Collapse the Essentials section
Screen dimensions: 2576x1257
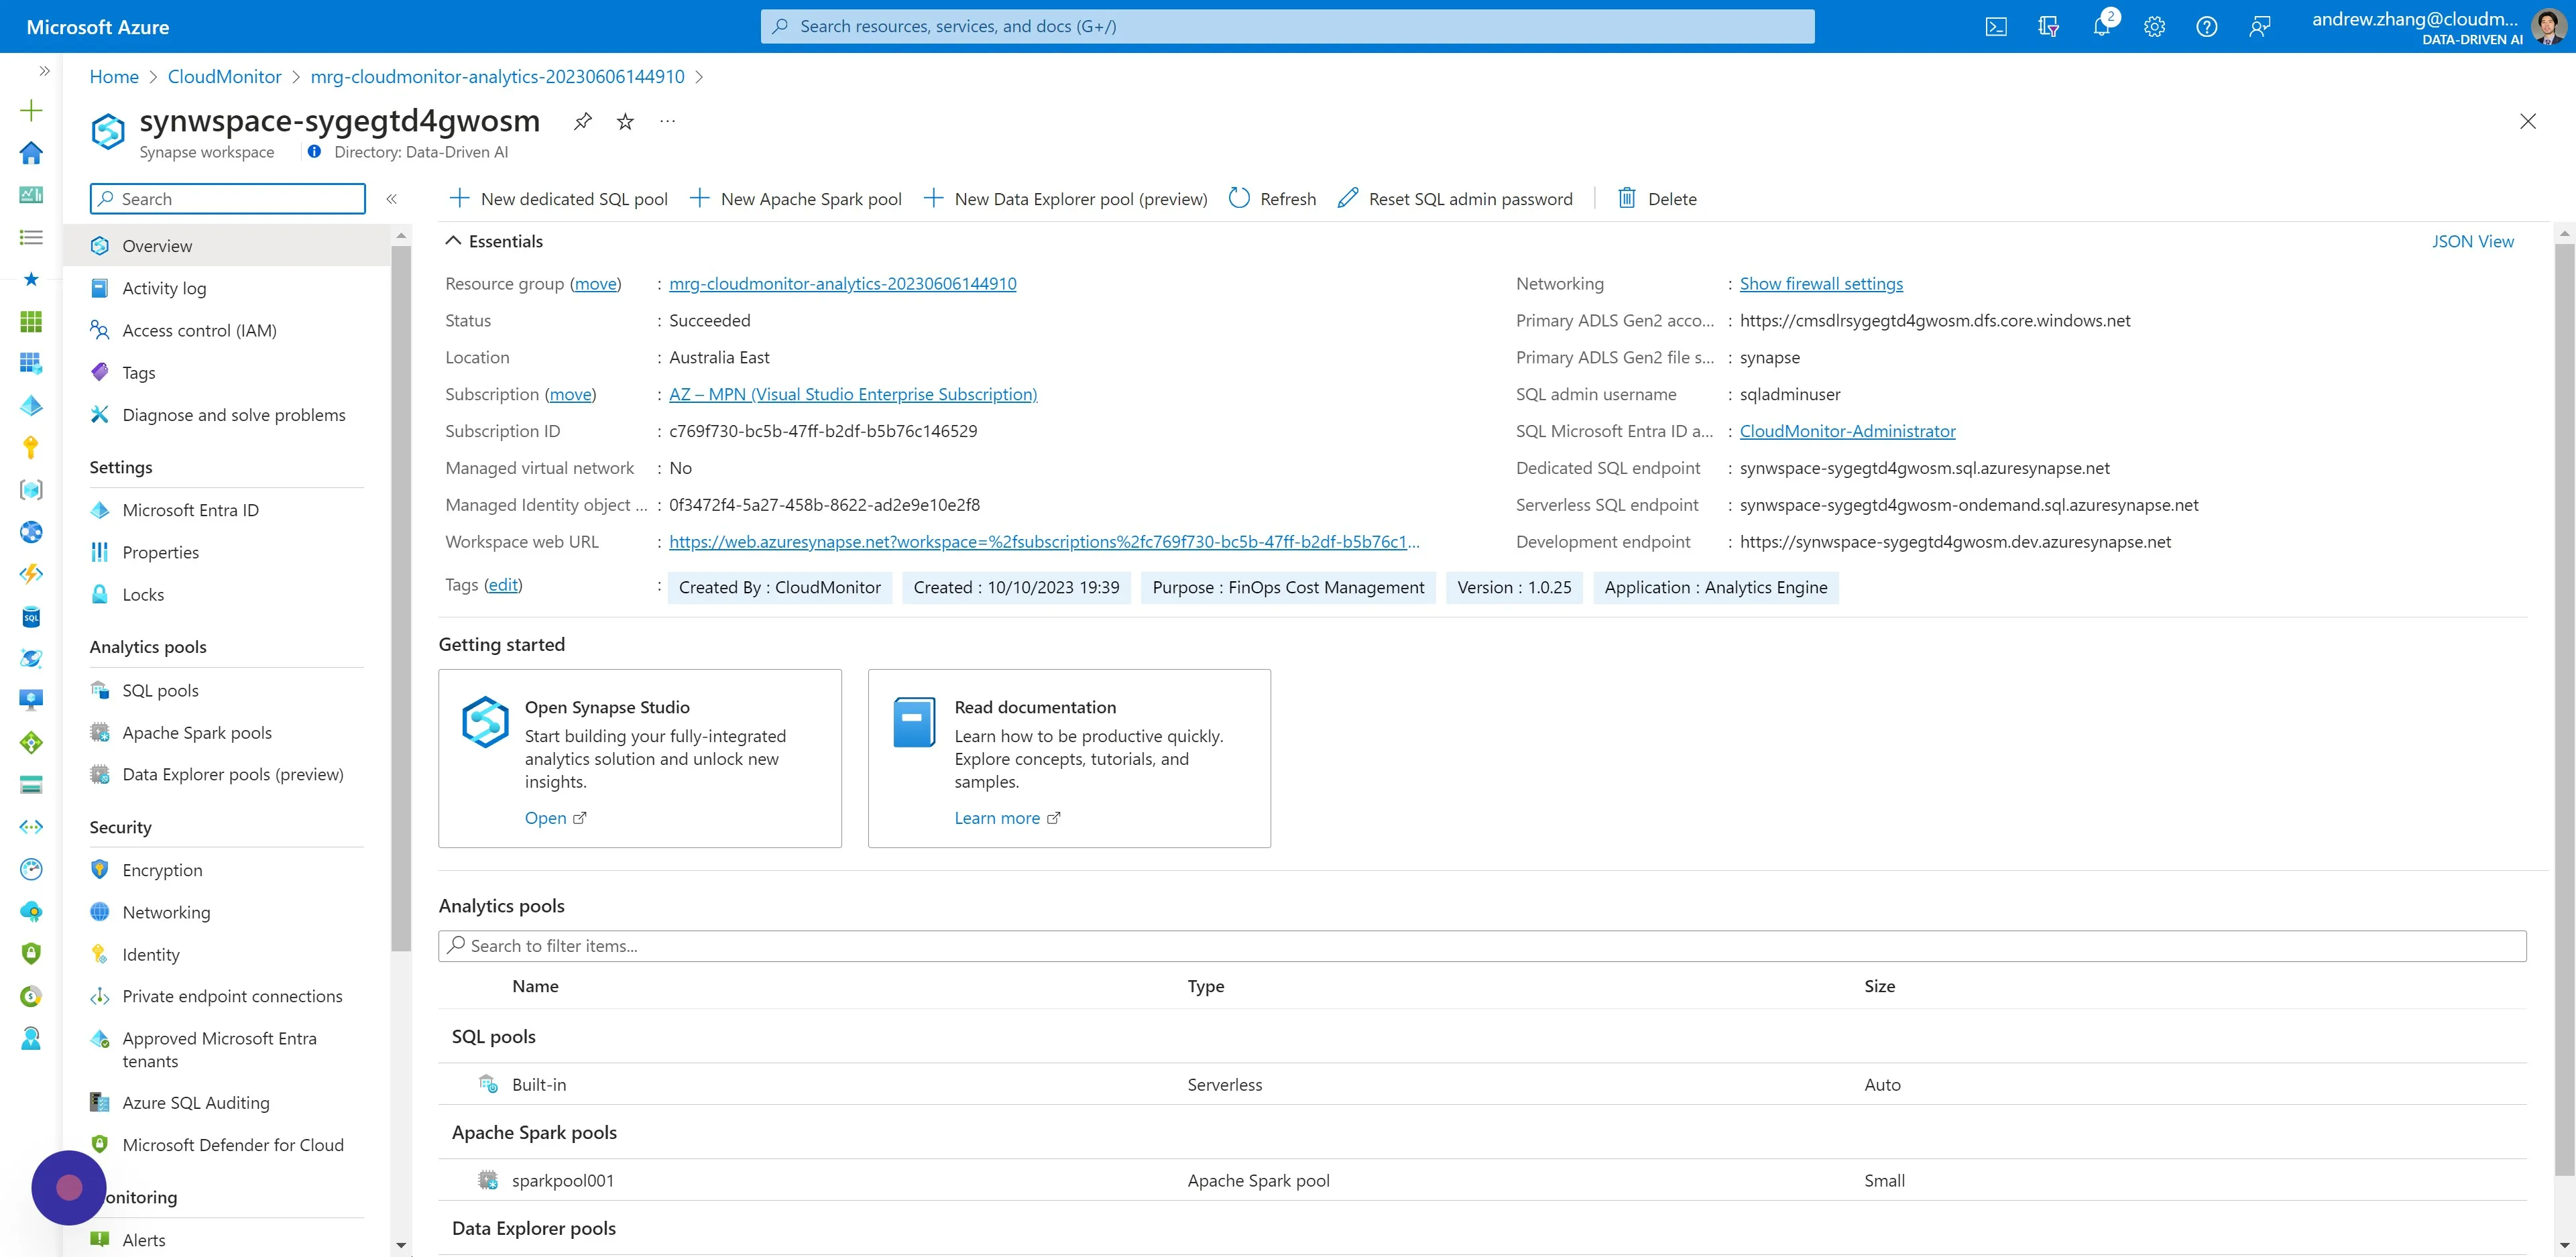tap(453, 241)
